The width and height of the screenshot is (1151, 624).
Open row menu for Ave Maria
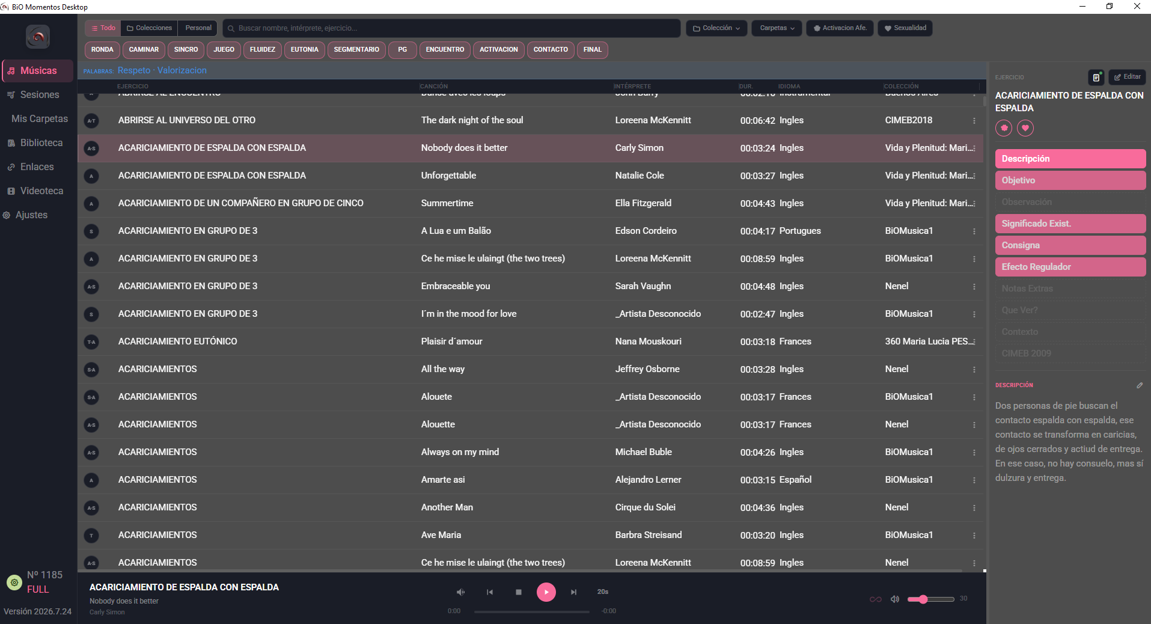click(x=974, y=536)
